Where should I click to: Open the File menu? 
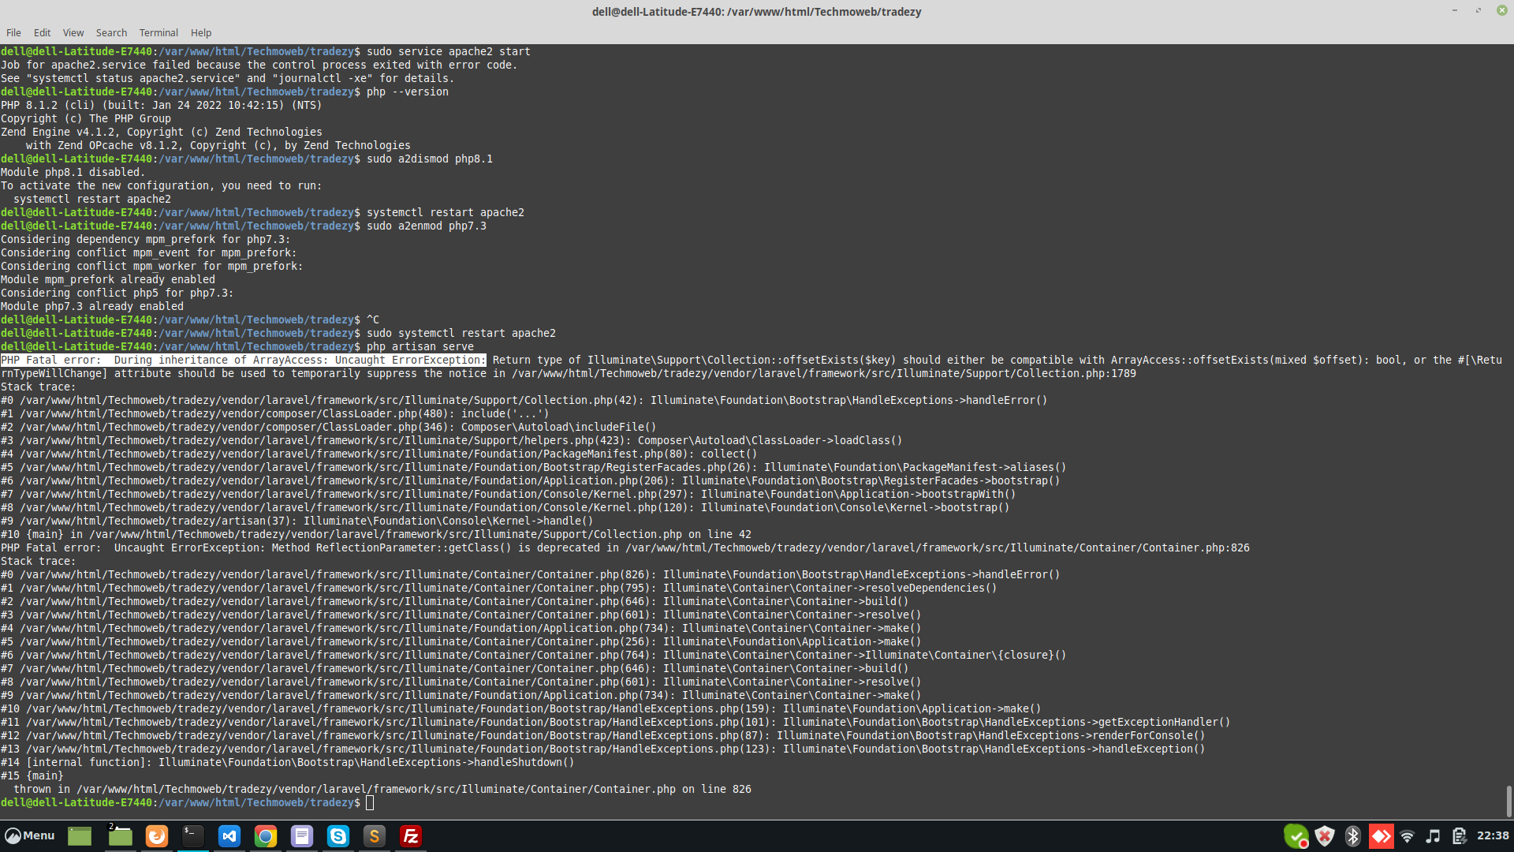(13, 32)
